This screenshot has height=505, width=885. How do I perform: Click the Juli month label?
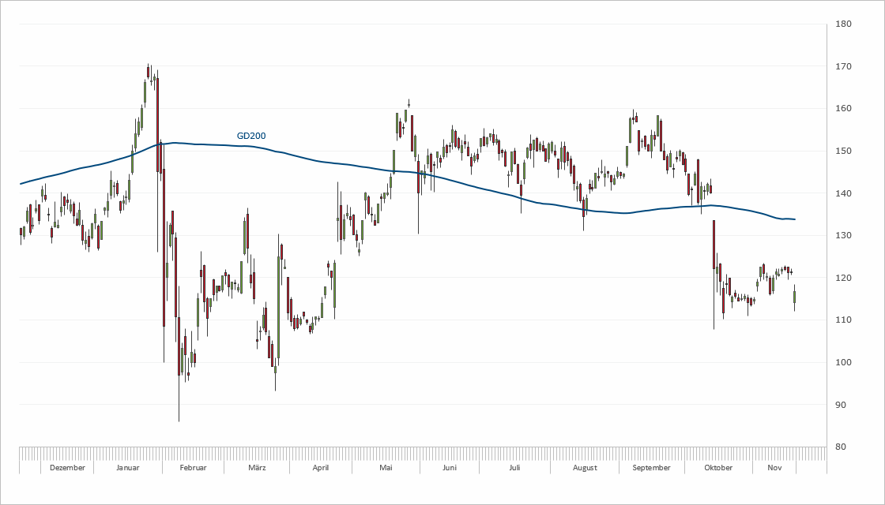click(514, 468)
